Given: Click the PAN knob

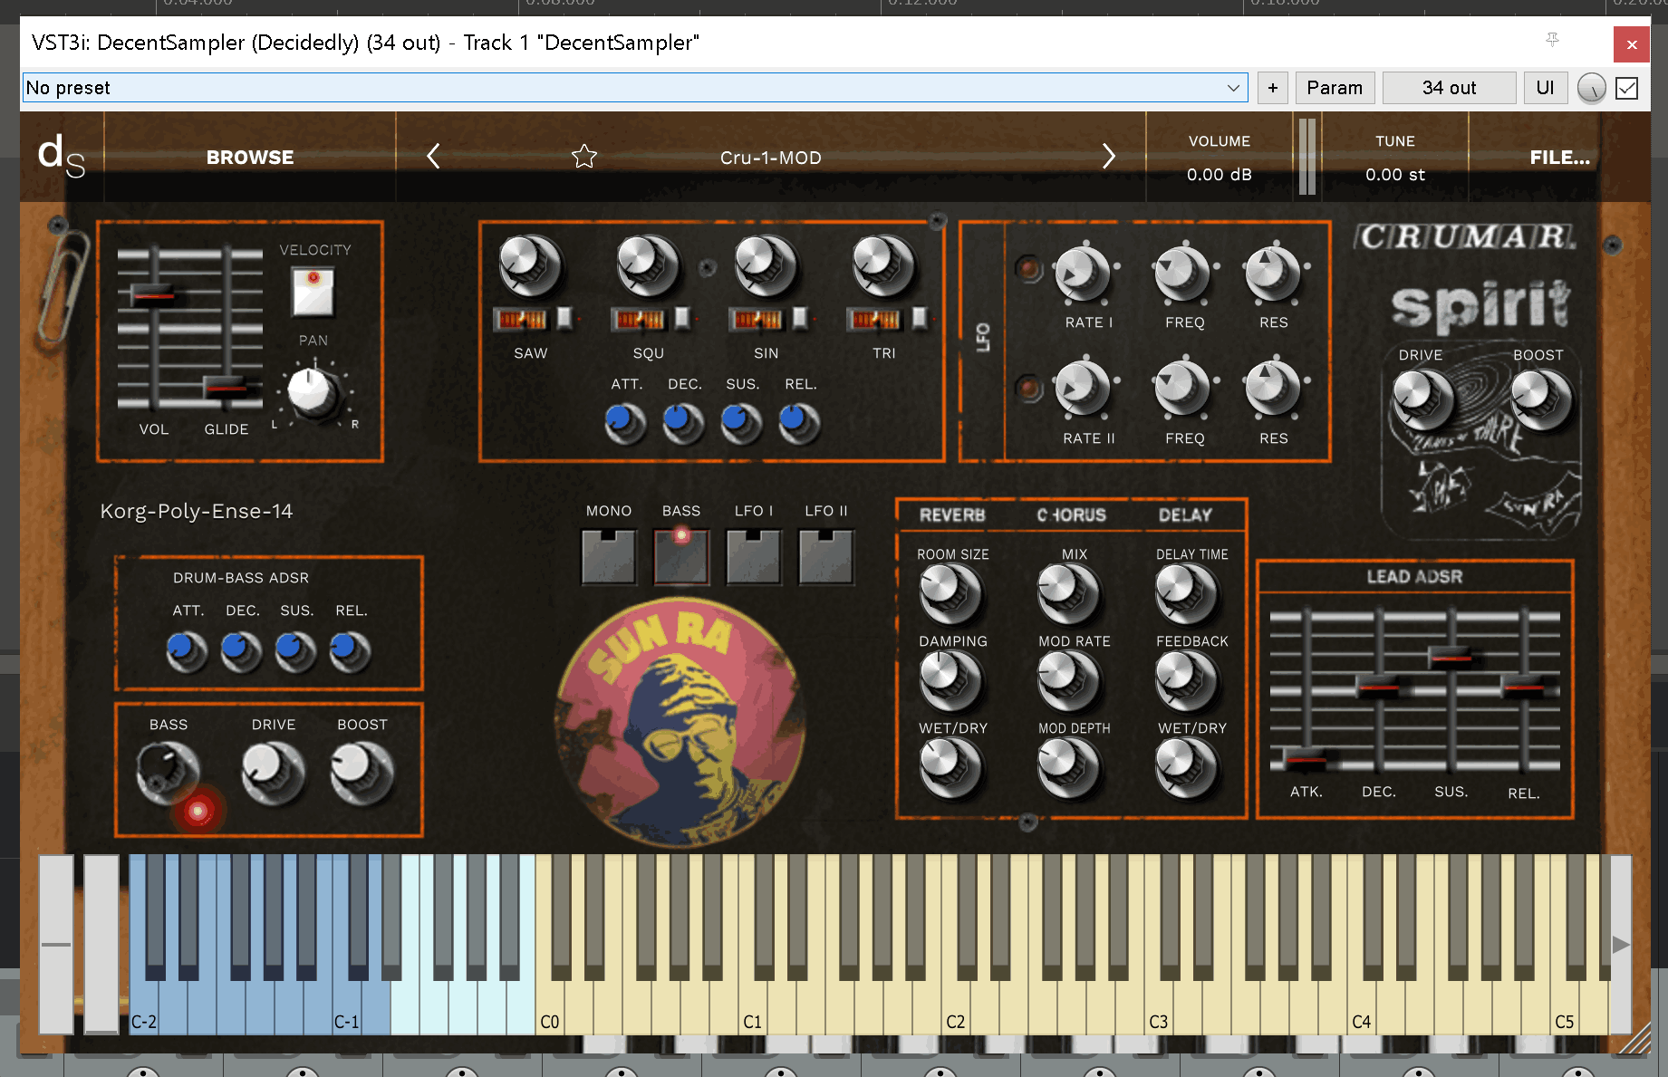Looking at the screenshot, I should (x=313, y=392).
